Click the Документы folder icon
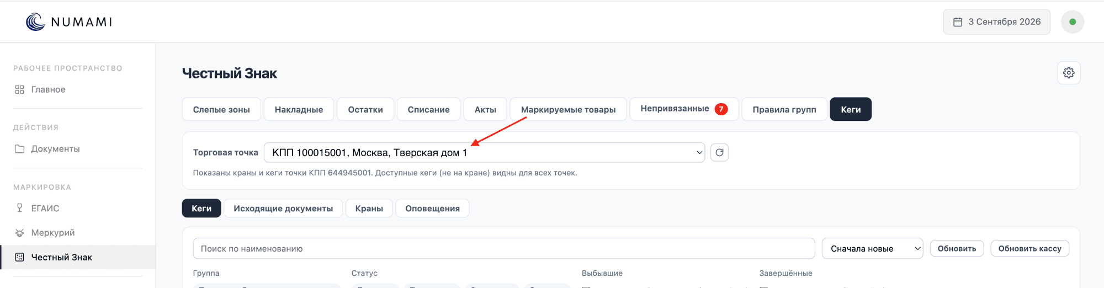The height and width of the screenshot is (288, 1104). click(x=19, y=149)
